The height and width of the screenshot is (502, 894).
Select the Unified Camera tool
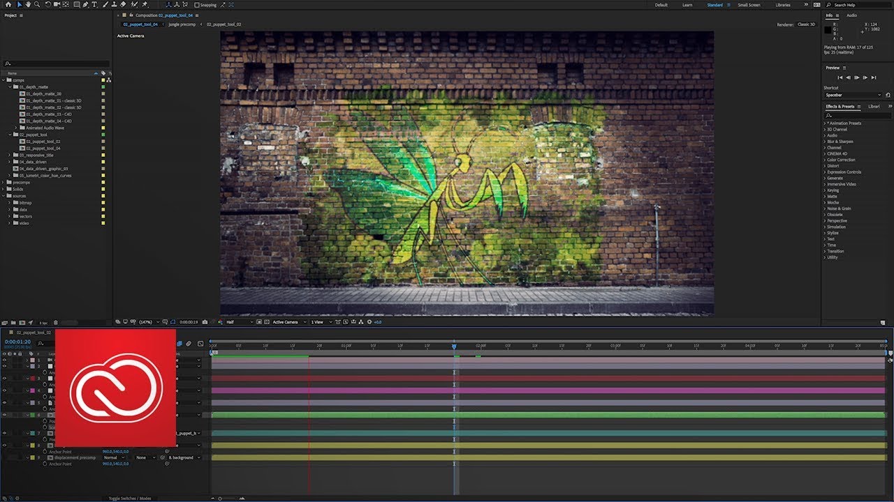tap(57, 4)
